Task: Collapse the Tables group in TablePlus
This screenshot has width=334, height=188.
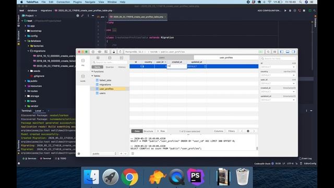Action: tap(92, 76)
